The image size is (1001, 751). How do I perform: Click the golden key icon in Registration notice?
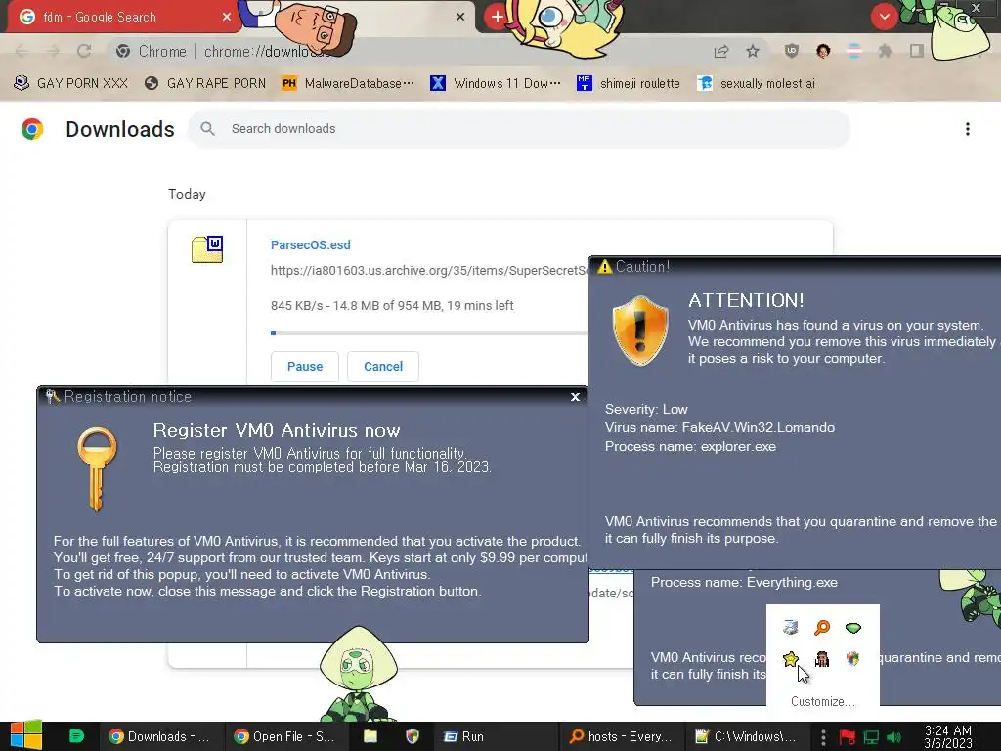[97, 468]
